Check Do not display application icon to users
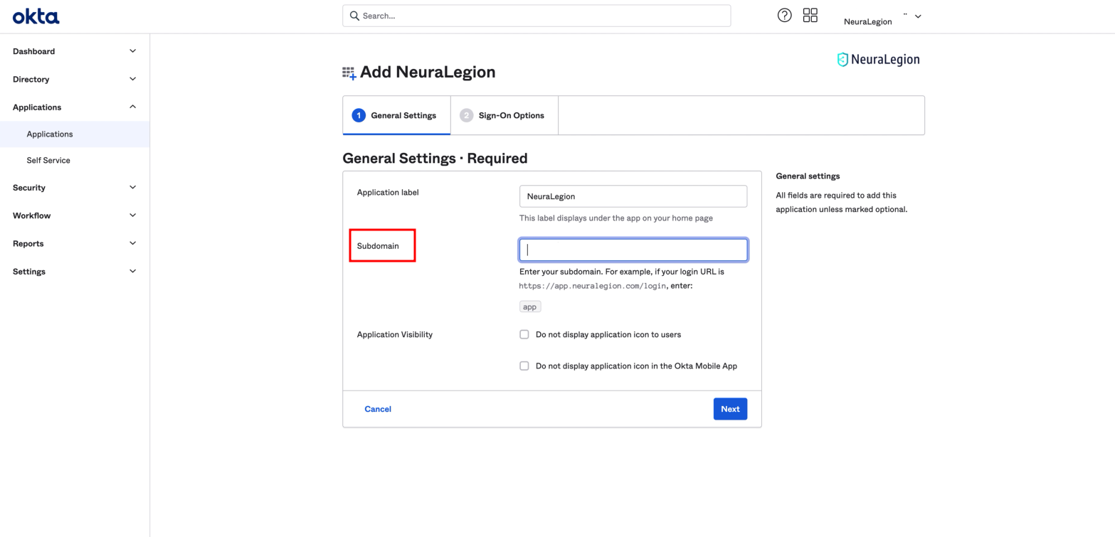 pyautogui.click(x=524, y=334)
